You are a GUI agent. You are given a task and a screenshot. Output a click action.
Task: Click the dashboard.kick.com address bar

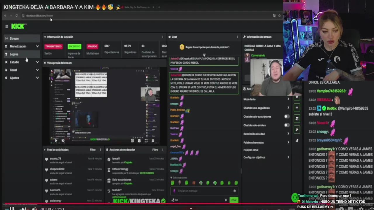click(x=39, y=15)
